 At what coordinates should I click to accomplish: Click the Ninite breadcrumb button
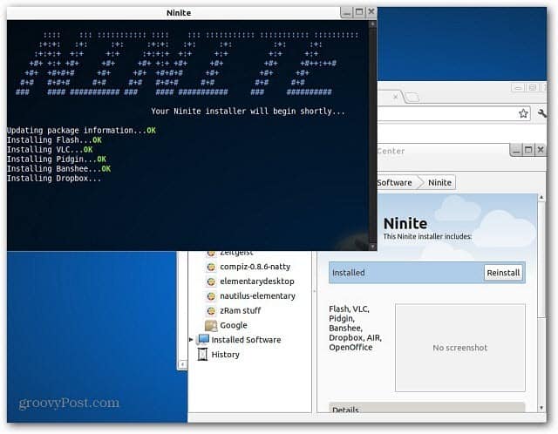click(x=439, y=182)
